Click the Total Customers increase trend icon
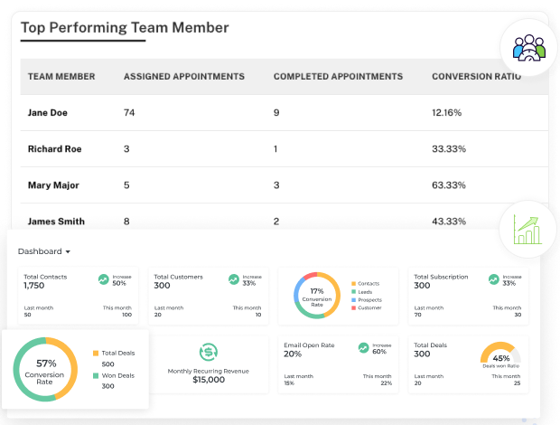The height and width of the screenshot is (425, 560). coord(234,279)
